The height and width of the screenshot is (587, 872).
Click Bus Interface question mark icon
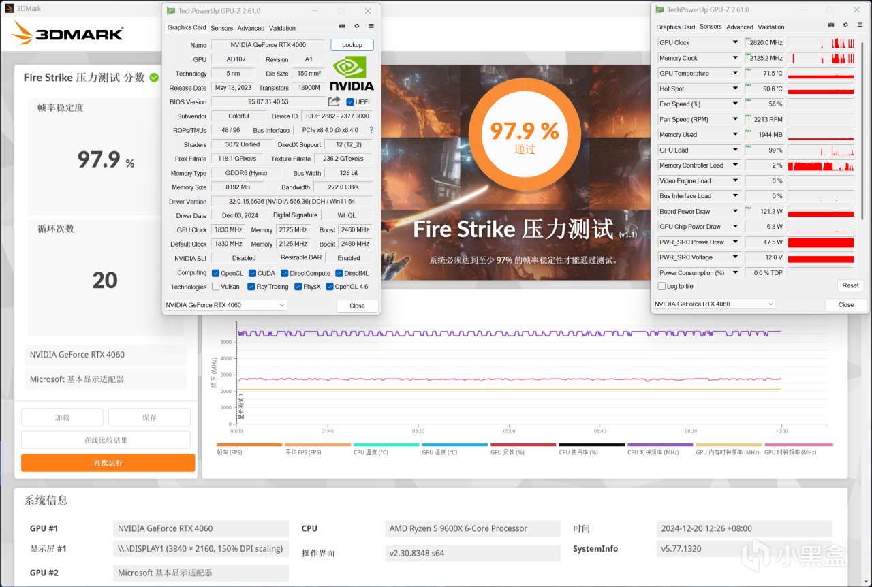[371, 130]
